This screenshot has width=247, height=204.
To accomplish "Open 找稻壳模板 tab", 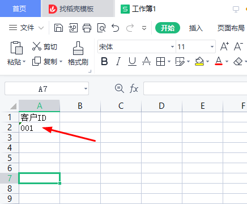I will (78, 8).
